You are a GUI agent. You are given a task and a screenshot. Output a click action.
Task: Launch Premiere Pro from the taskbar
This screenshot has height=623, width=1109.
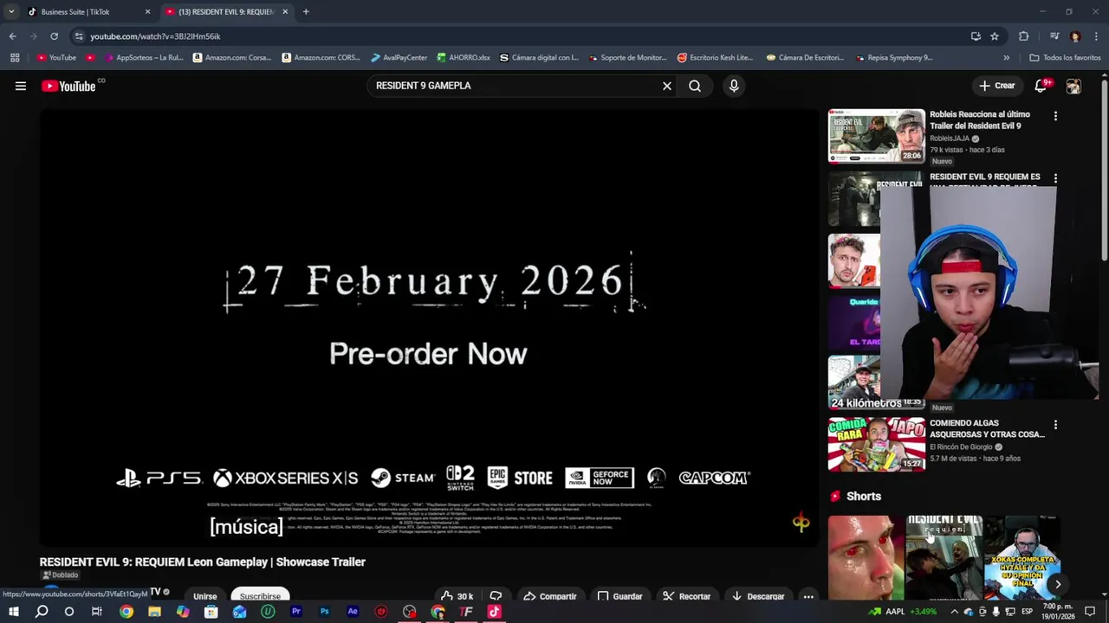(x=295, y=612)
